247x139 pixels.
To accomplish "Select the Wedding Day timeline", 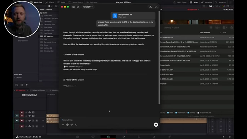I will point(49,51).
